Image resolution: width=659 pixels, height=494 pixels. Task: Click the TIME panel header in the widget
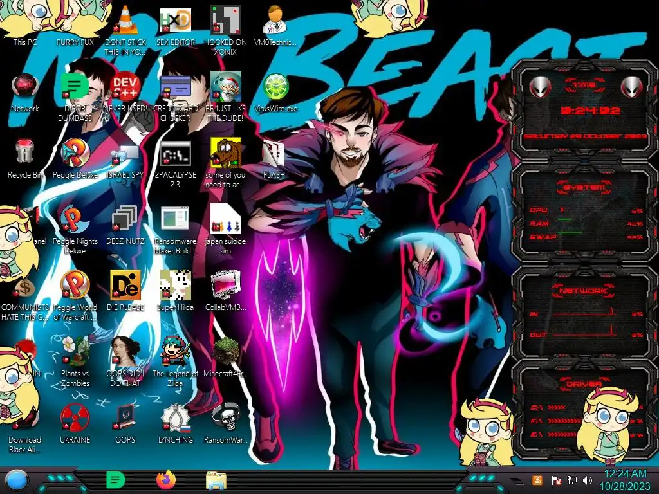pos(584,86)
